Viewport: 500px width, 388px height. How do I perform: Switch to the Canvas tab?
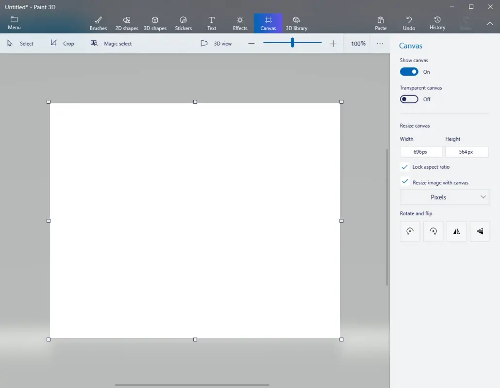(268, 22)
